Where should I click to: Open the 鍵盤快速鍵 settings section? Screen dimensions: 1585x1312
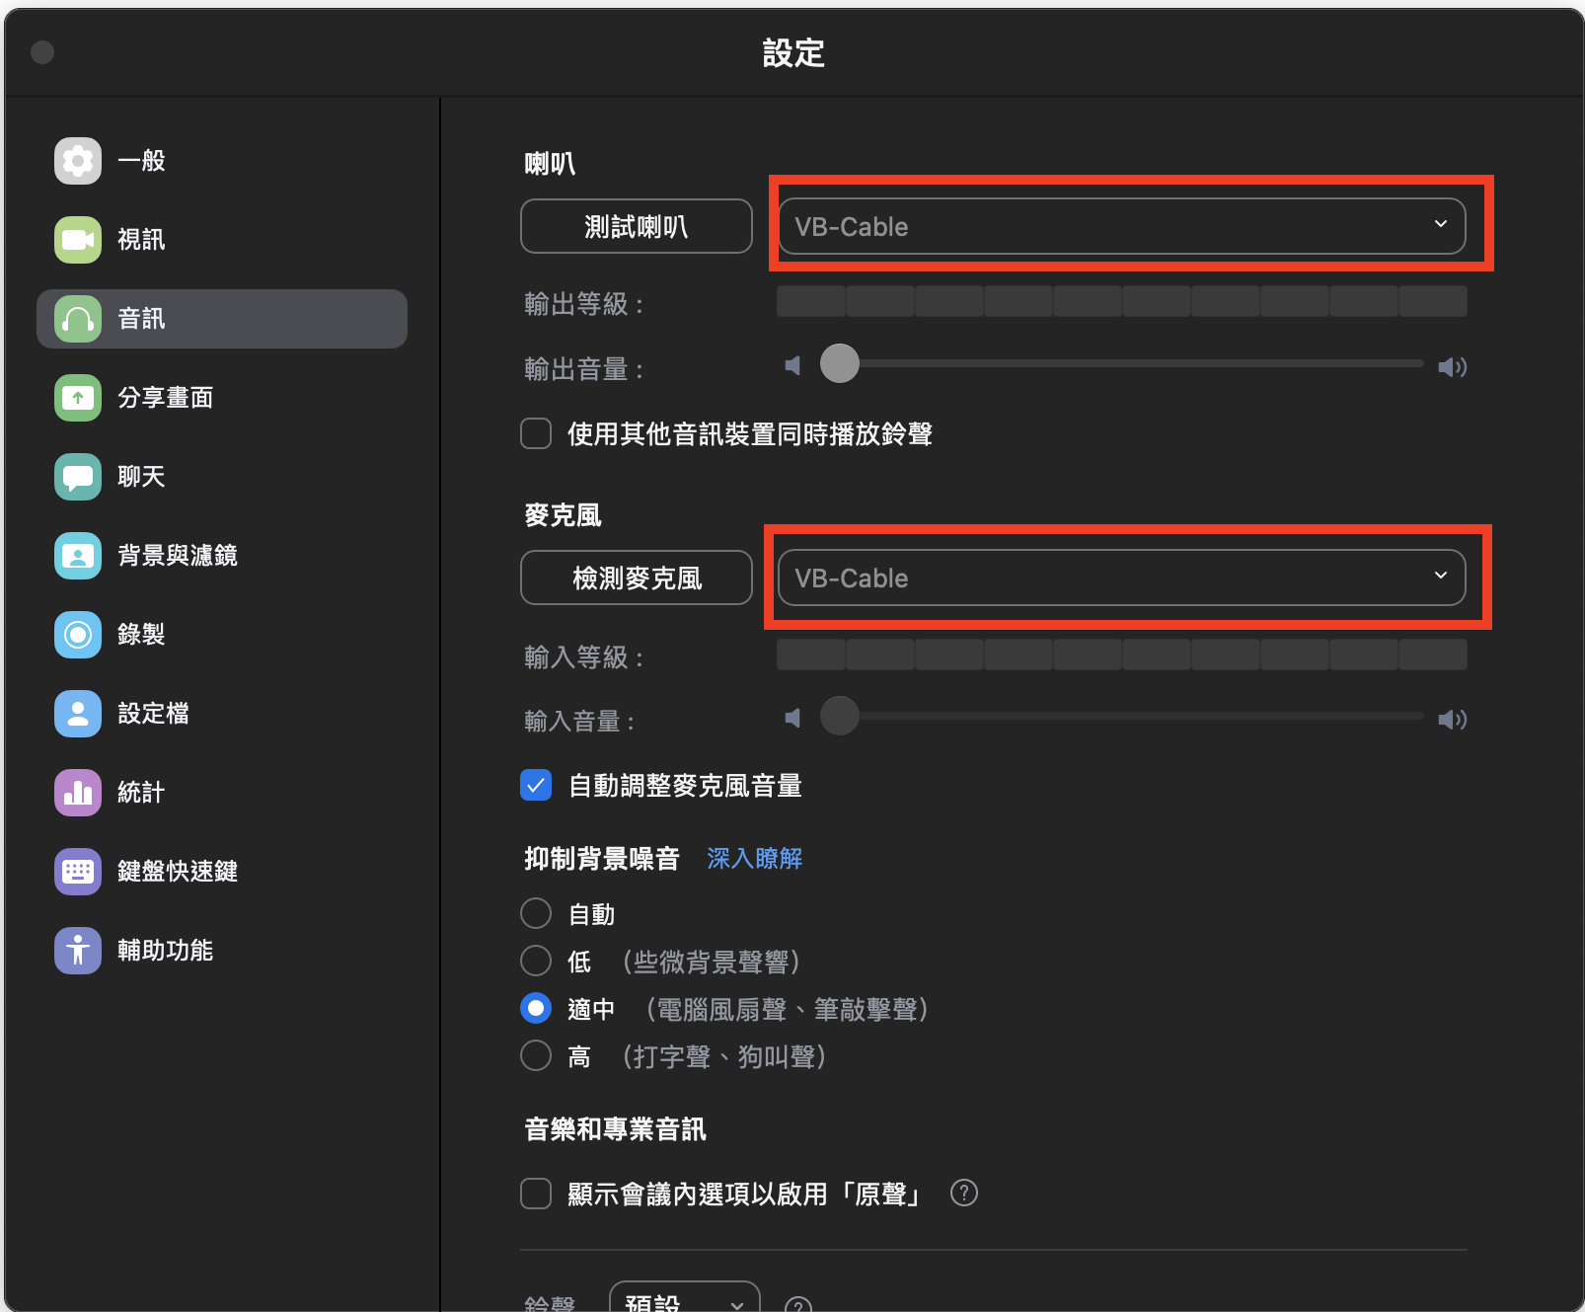[x=222, y=872]
